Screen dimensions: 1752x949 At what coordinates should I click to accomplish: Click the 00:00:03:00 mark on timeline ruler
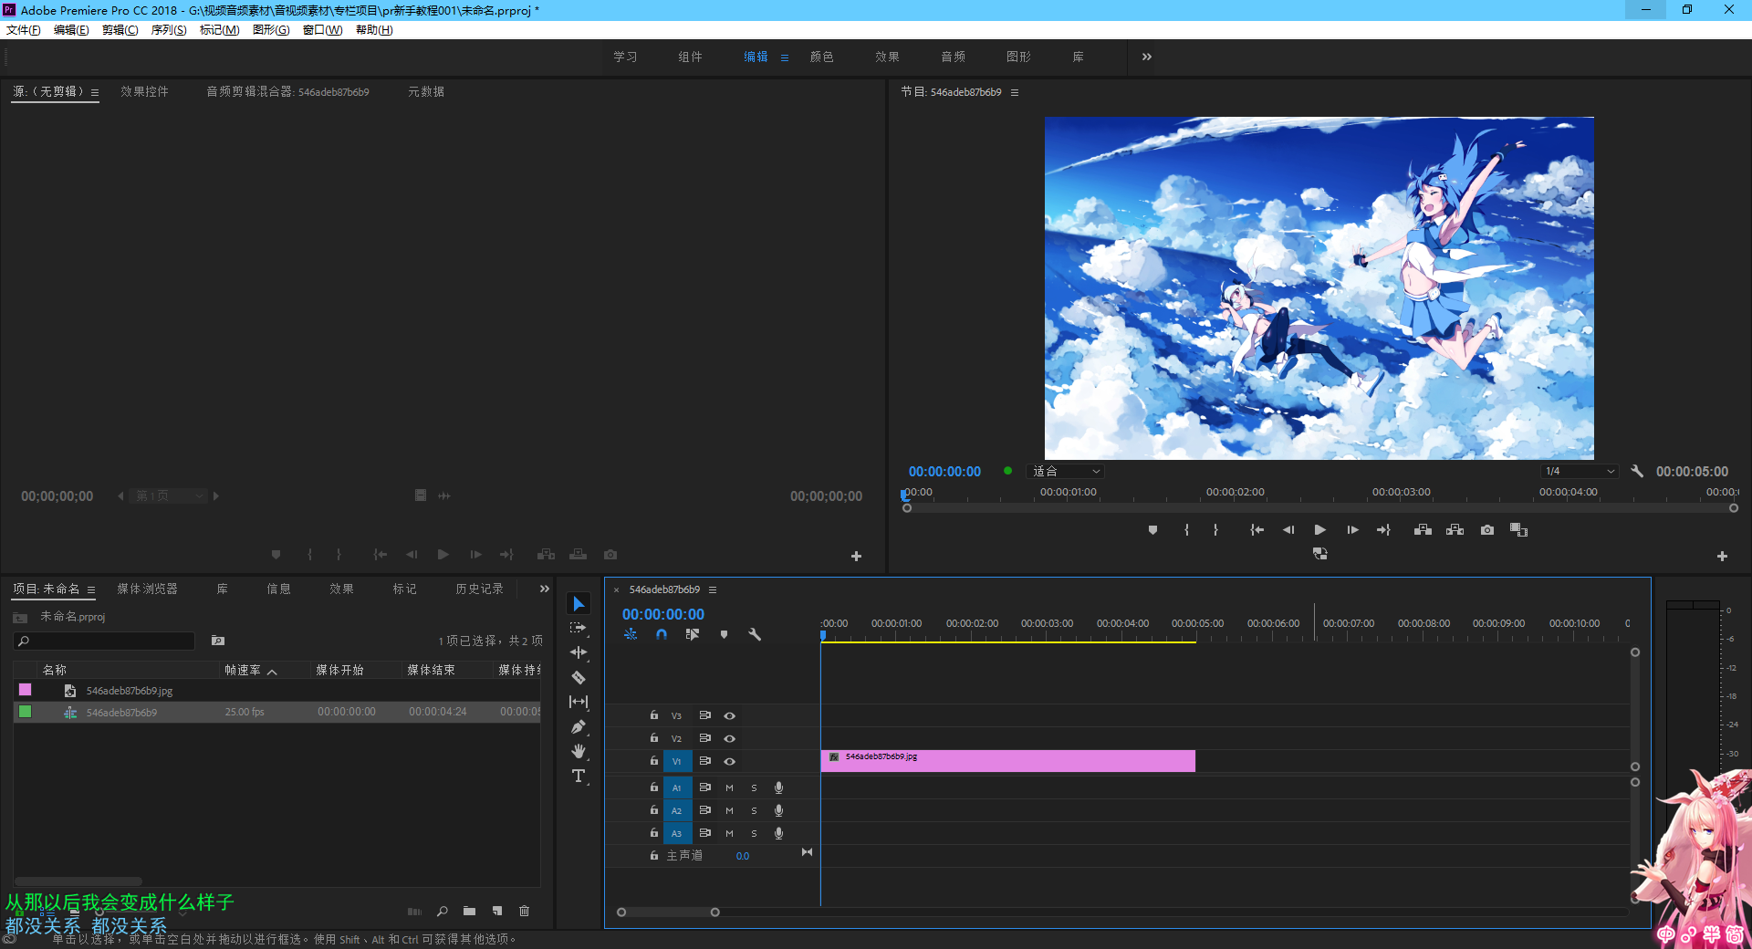[x=1048, y=624]
